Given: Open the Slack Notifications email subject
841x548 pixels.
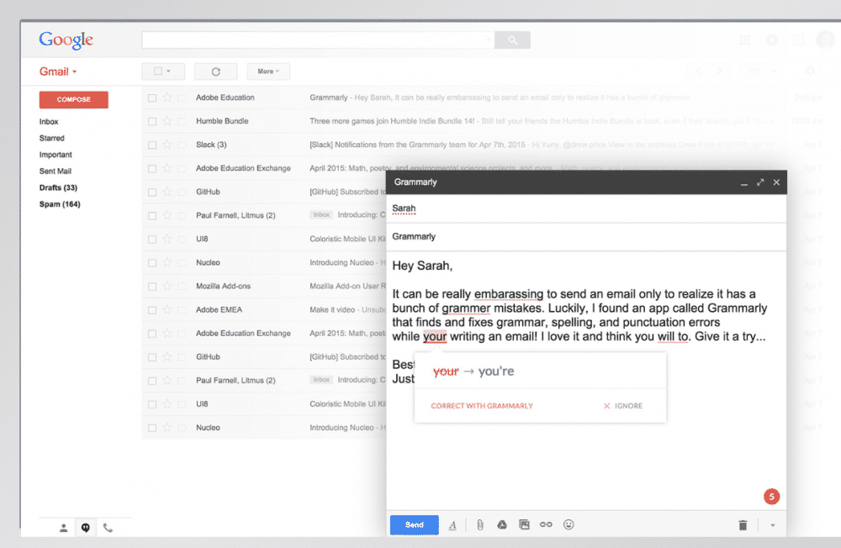Looking at the screenshot, I should (x=417, y=145).
